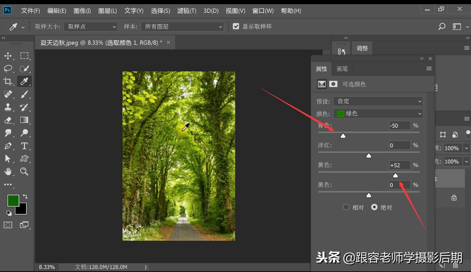Select the Hand tool
The width and height of the screenshot is (471, 272).
click(8, 171)
